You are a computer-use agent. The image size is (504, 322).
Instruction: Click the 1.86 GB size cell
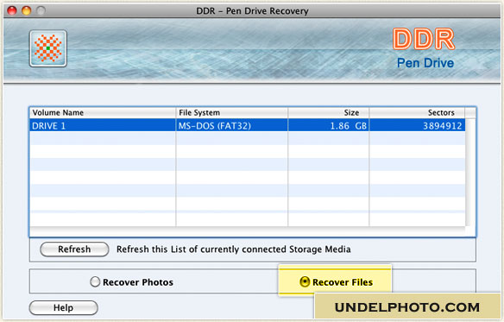[329, 125]
